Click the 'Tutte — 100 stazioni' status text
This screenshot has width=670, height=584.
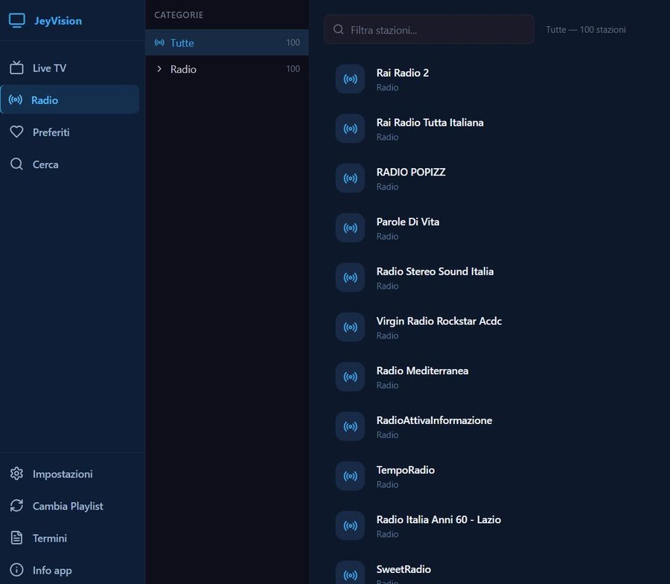click(x=586, y=30)
